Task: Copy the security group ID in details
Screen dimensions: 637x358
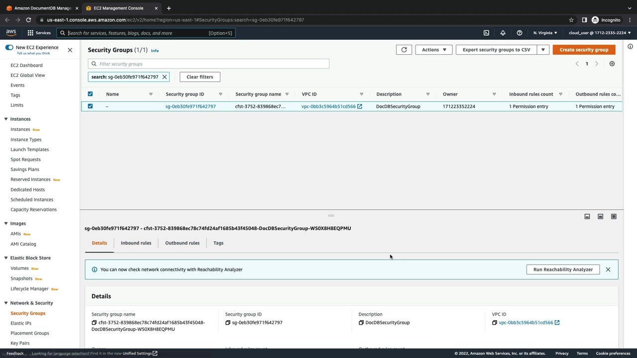Action: (228, 323)
